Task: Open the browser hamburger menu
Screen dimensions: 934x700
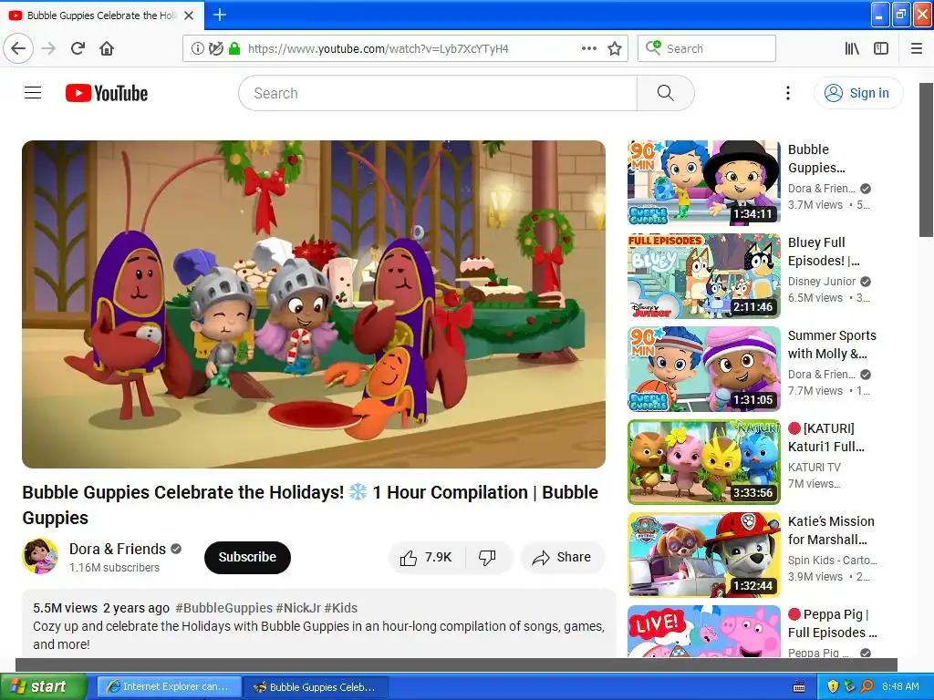Action: click(917, 48)
